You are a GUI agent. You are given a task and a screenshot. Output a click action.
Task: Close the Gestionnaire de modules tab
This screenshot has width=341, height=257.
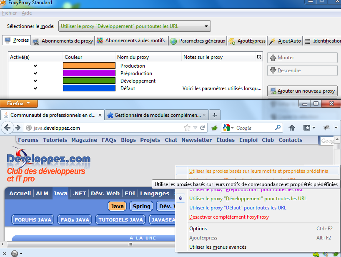click(204, 115)
